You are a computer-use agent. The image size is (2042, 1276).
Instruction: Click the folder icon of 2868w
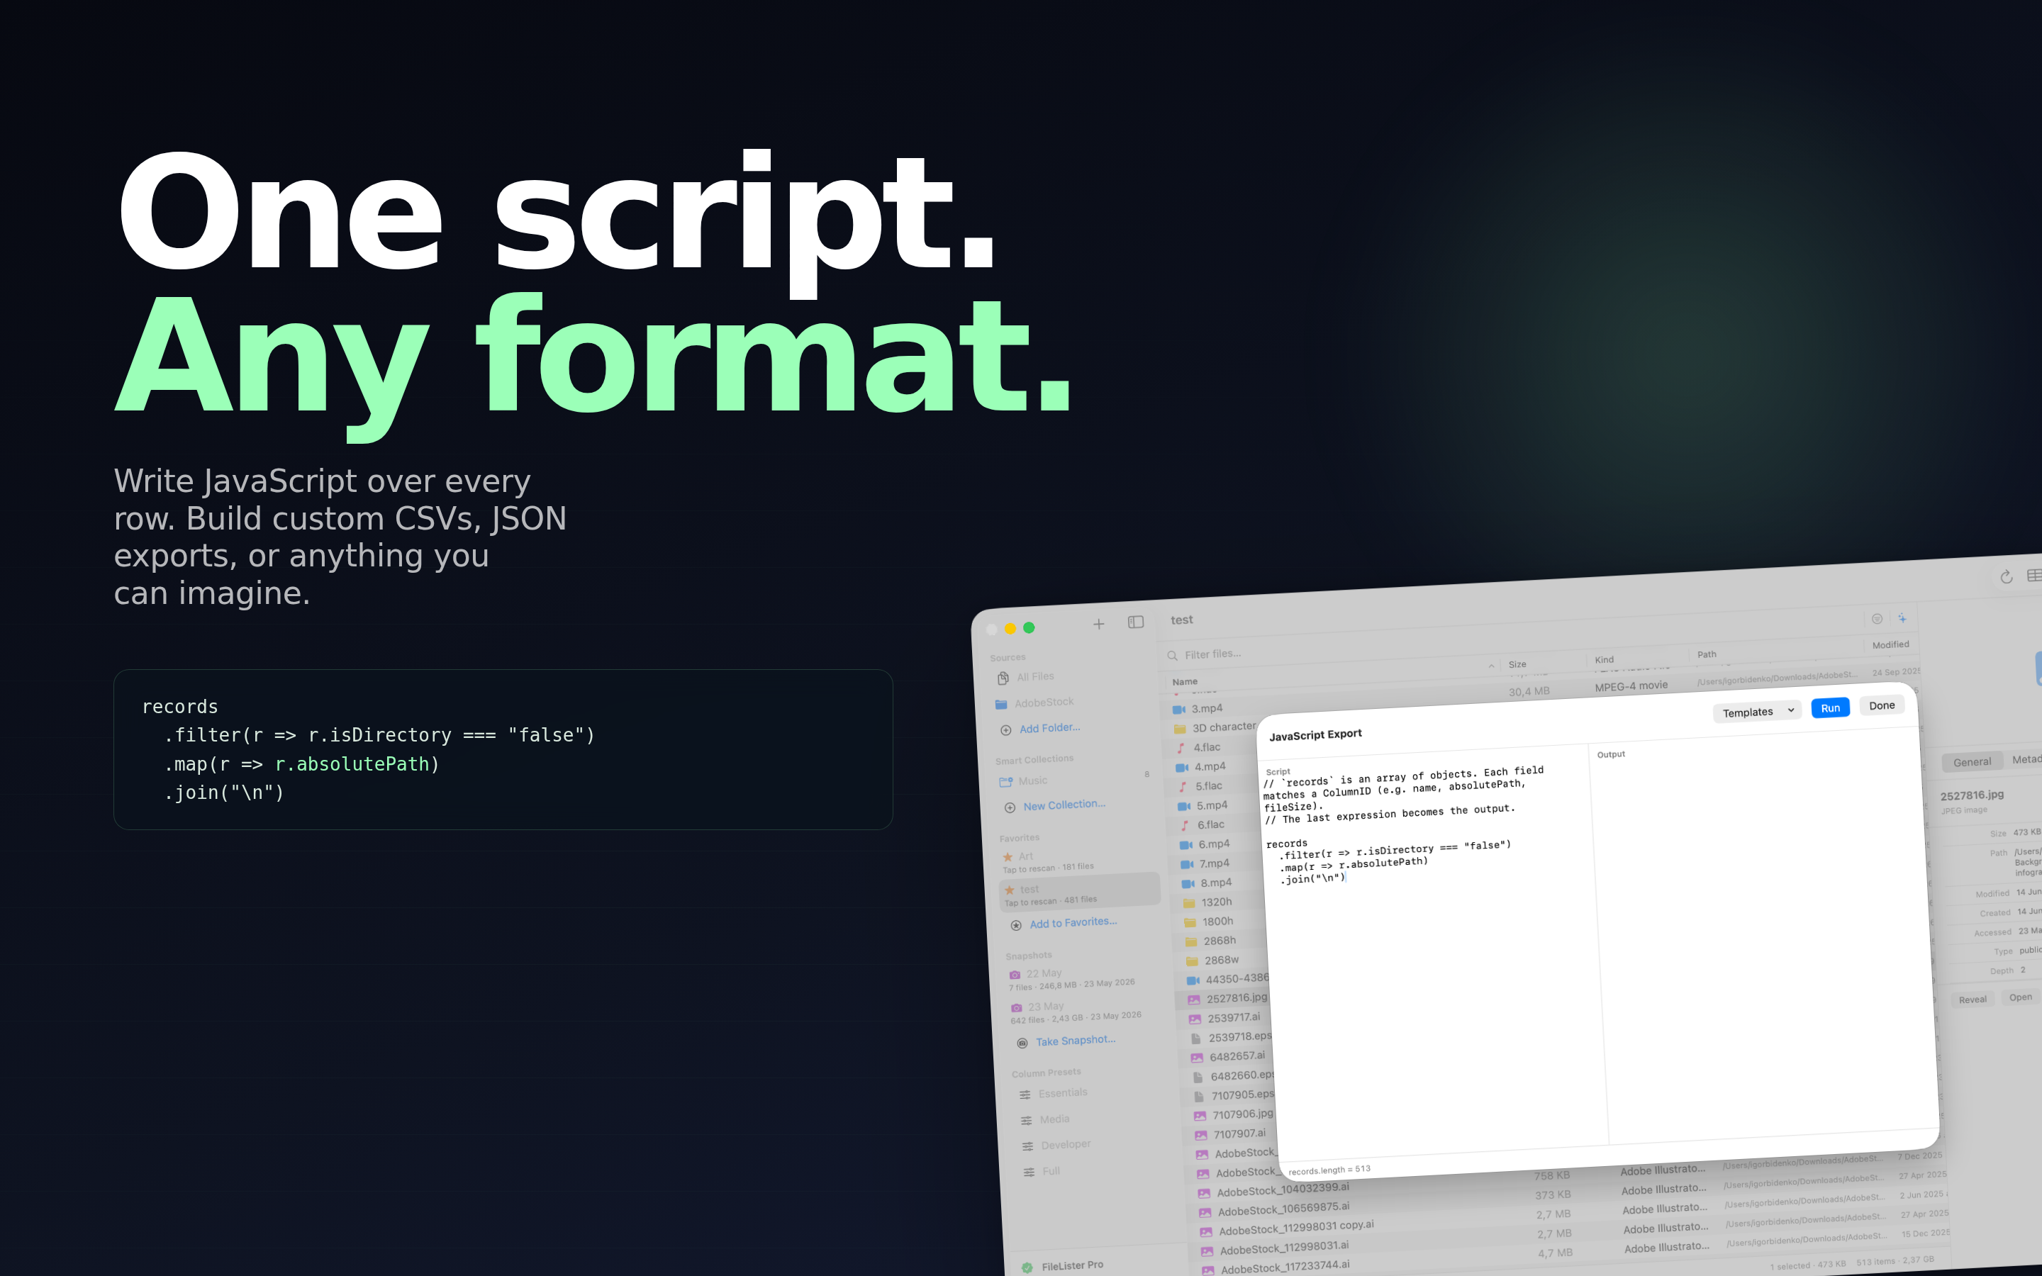coord(1193,961)
